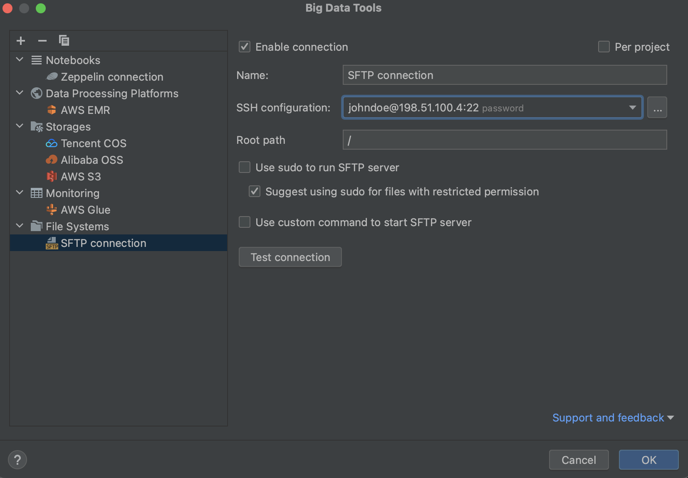This screenshot has width=688, height=478.
Task: Enable the Per project checkbox
Action: [603, 47]
